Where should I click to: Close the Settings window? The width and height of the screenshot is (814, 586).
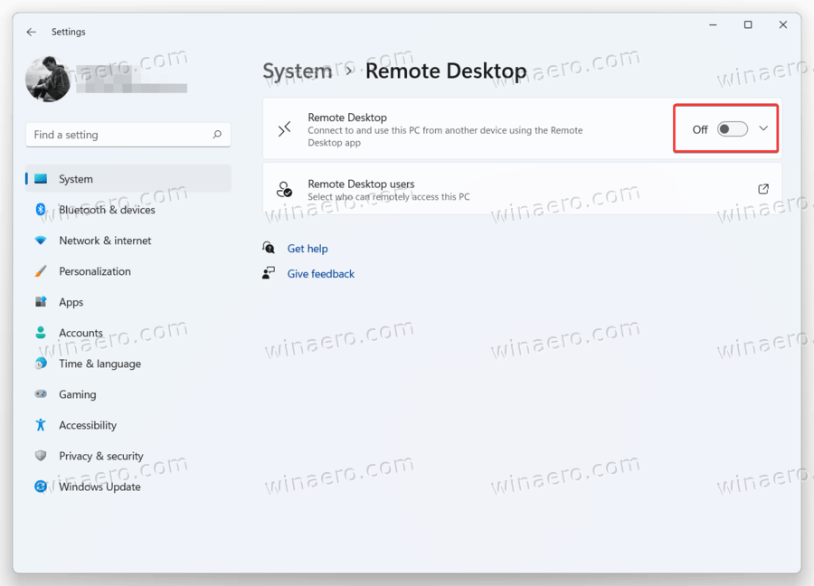(x=783, y=24)
